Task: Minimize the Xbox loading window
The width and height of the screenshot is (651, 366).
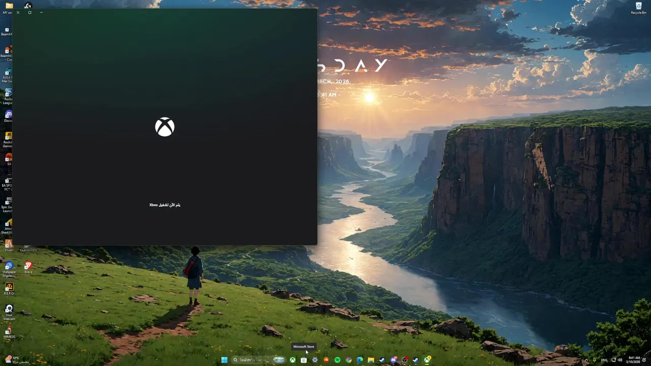Action: click(41, 12)
